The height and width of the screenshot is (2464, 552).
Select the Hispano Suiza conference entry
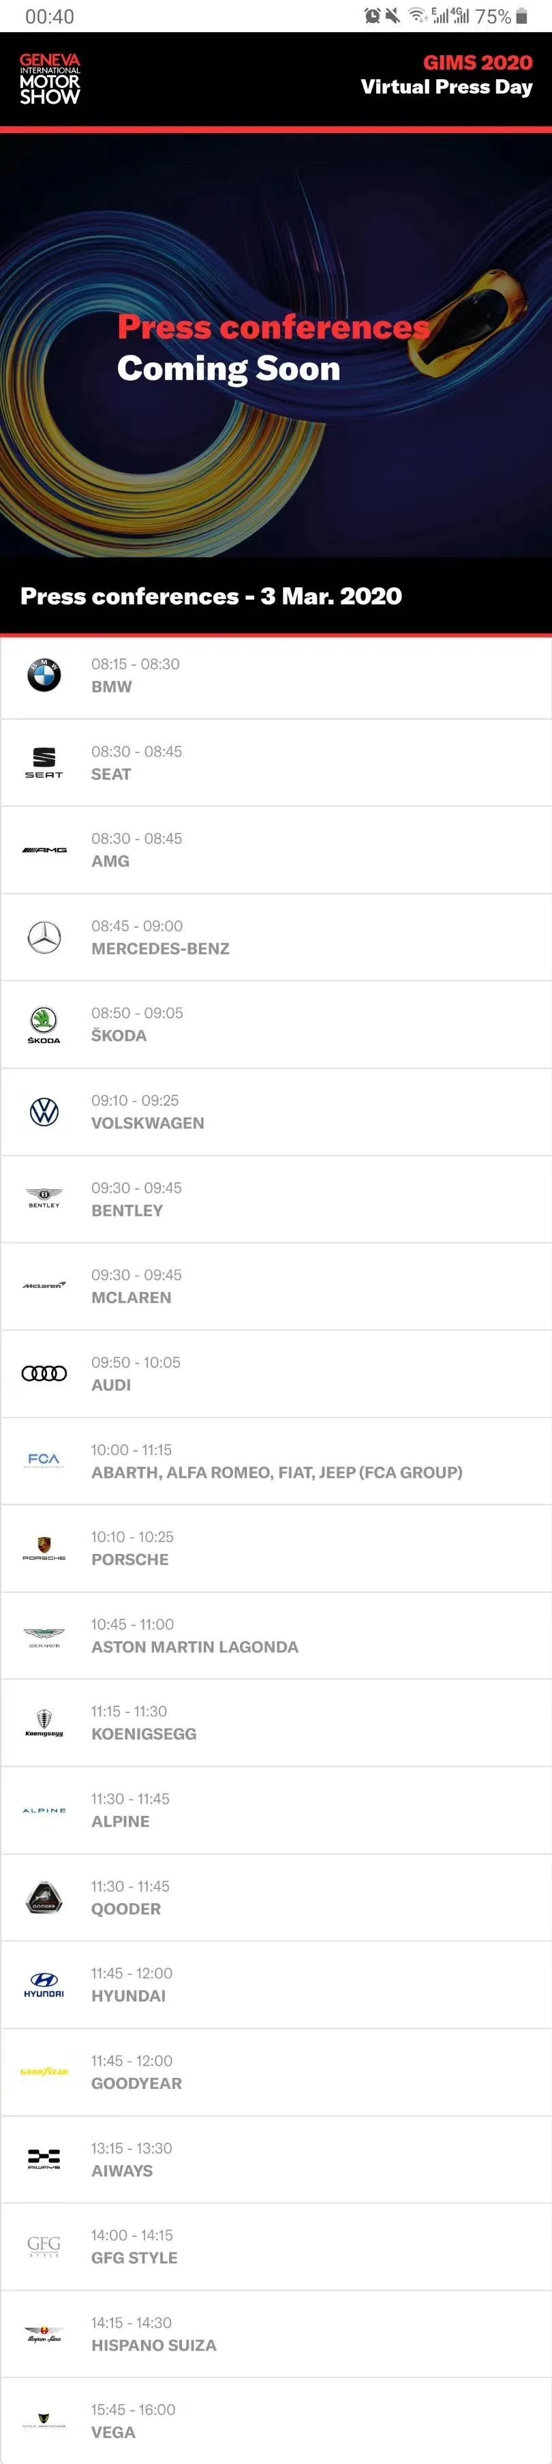tap(276, 2334)
